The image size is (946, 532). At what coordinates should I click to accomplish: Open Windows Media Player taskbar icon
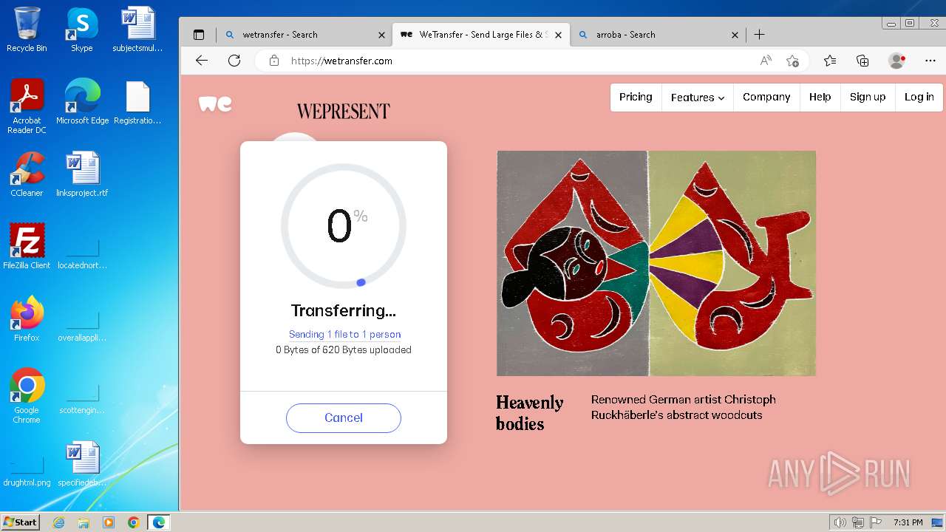pyautogui.click(x=109, y=522)
